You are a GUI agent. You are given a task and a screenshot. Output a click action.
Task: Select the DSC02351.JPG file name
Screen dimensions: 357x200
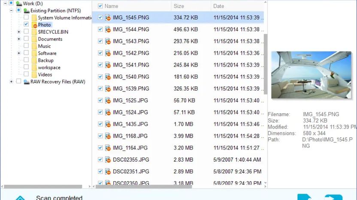[131, 172]
